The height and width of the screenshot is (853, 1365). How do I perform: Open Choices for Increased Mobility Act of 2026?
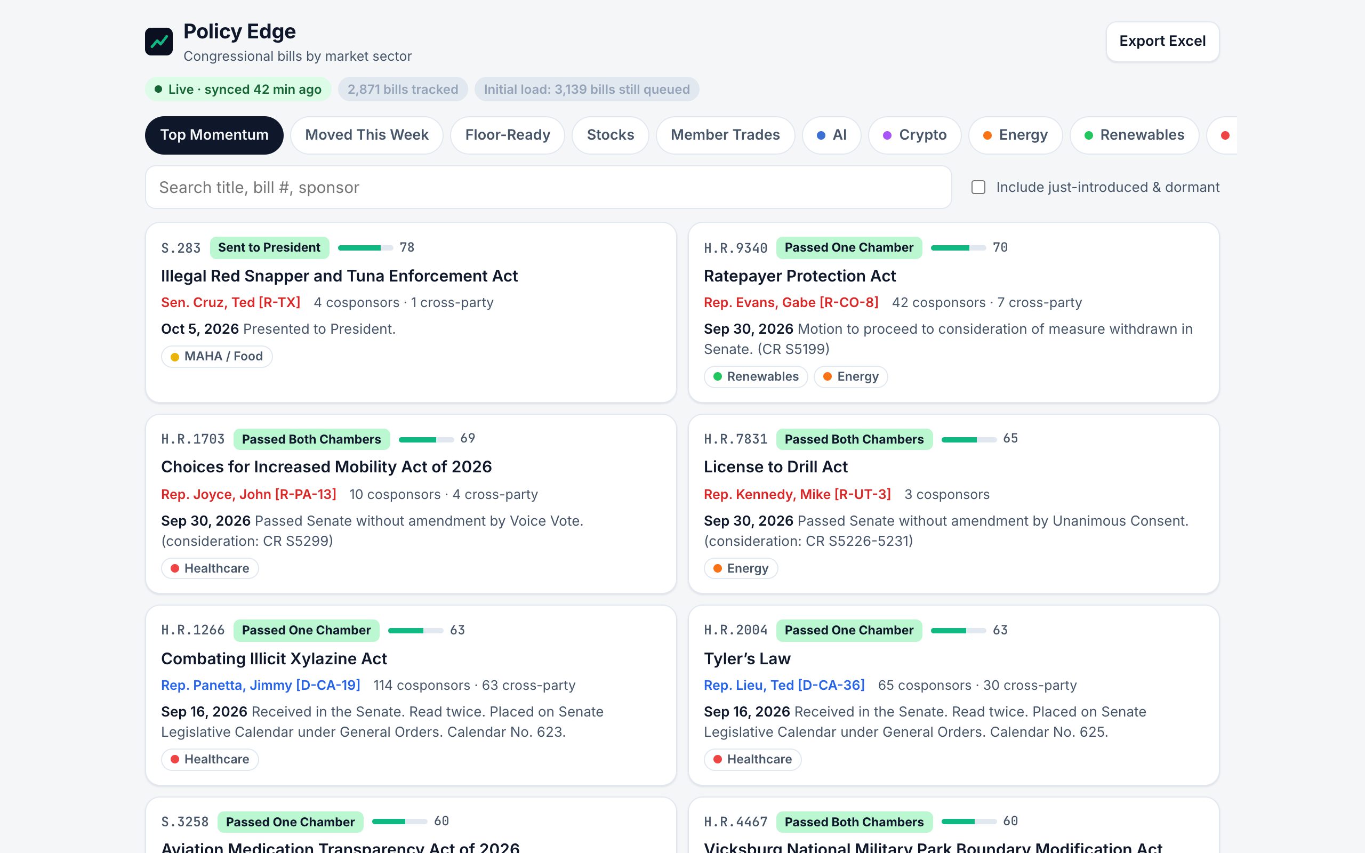326,467
